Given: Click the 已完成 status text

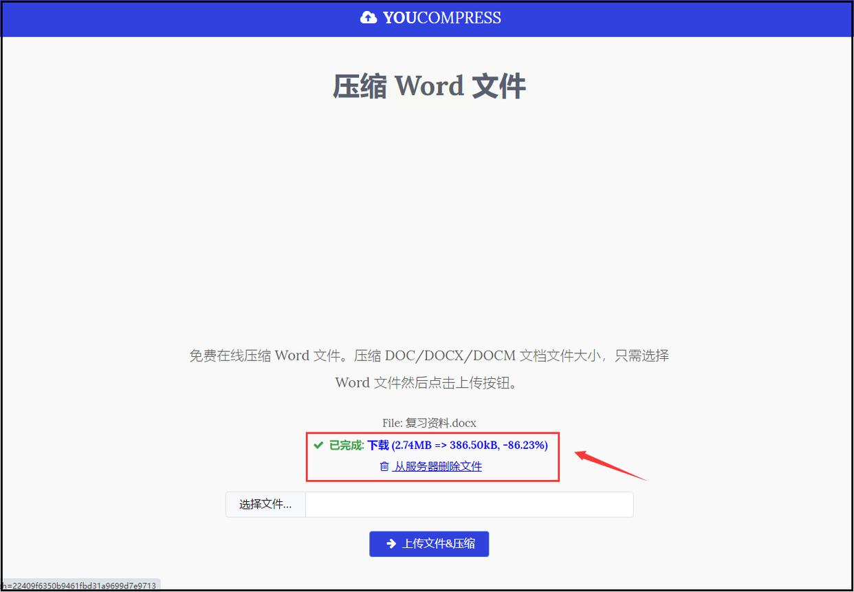Looking at the screenshot, I should coord(346,446).
